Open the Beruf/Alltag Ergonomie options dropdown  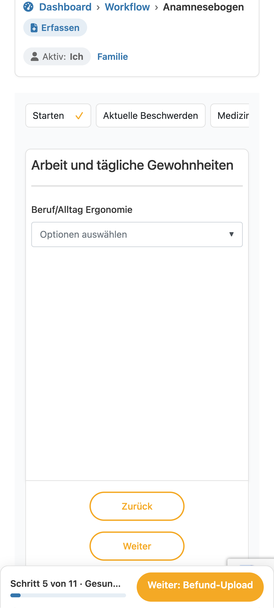[137, 234]
